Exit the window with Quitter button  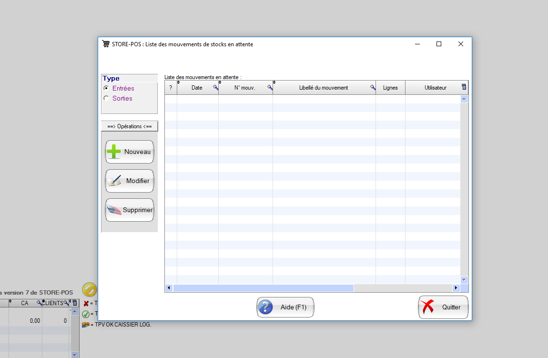[443, 307]
